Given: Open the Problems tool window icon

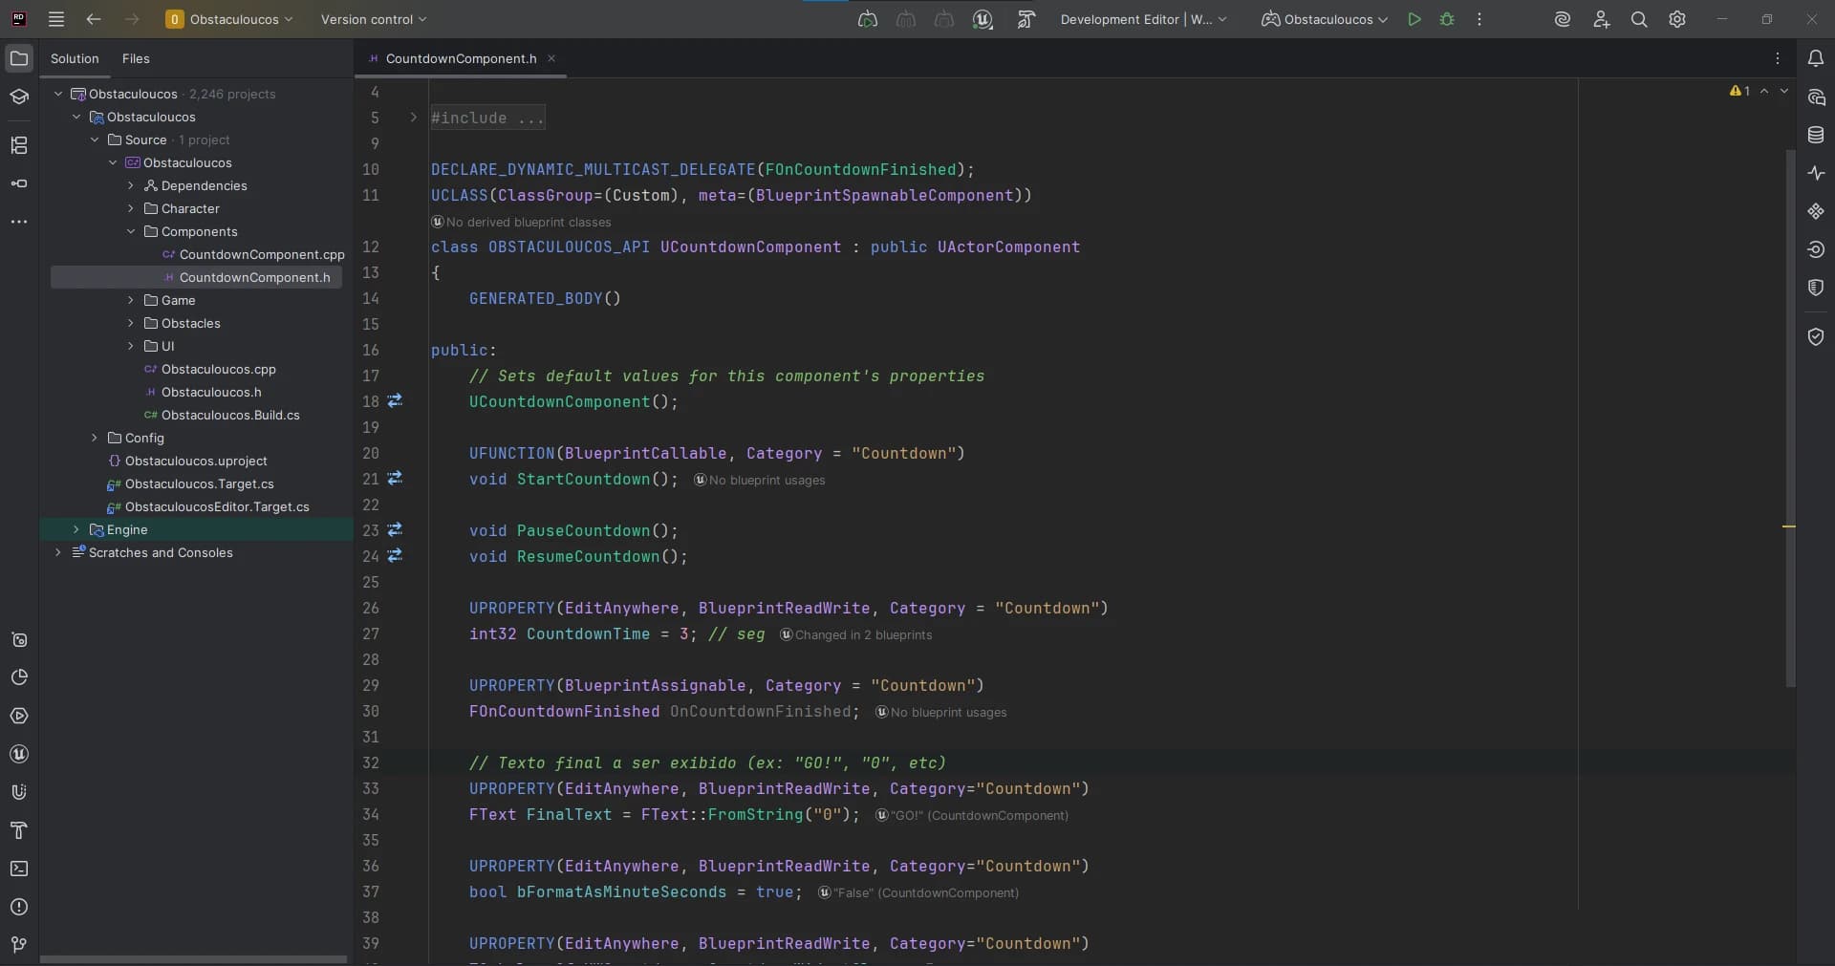Looking at the screenshot, I should (x=18, y=907).
